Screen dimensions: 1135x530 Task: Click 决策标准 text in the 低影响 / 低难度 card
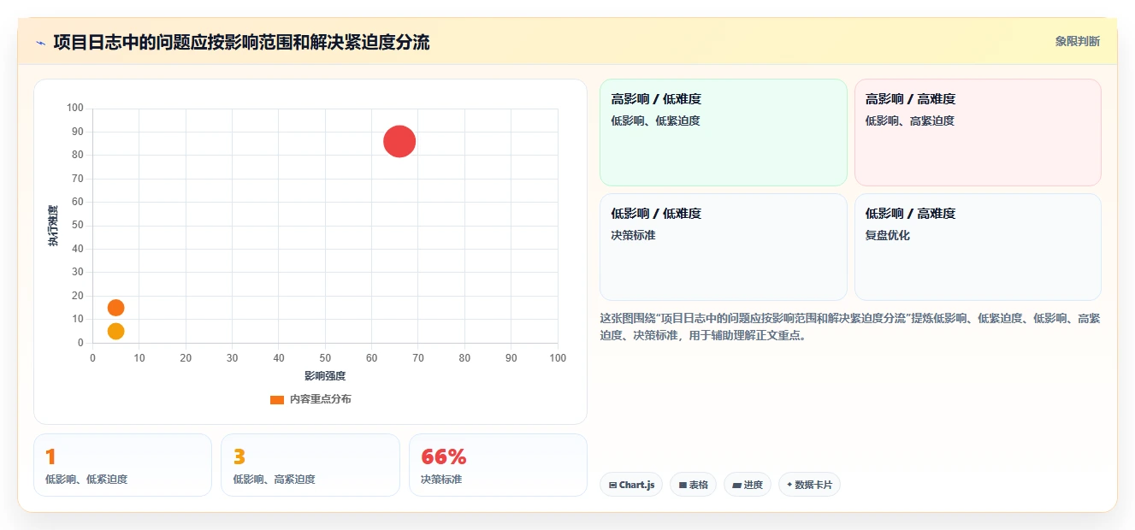coord(633,235)
